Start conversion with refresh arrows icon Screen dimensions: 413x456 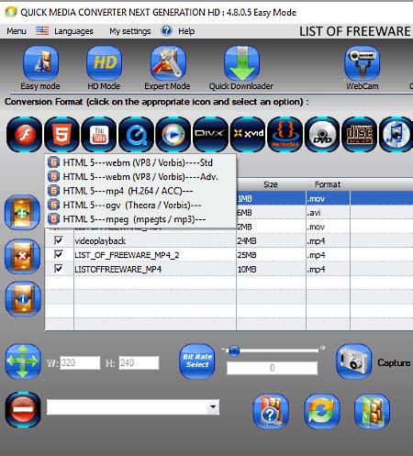[322, 411]
